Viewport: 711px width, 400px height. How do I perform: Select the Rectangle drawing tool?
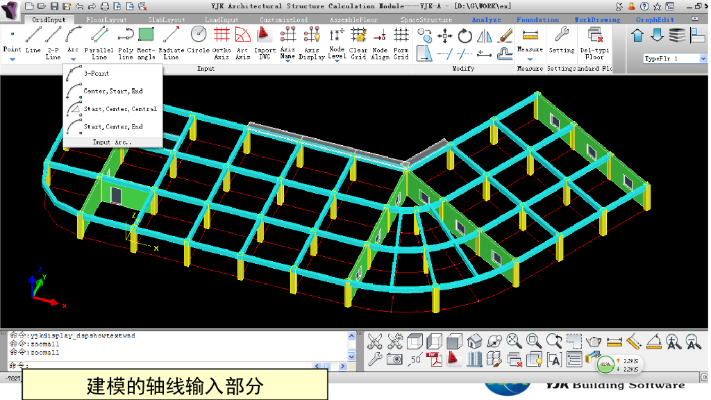pos(146,41)
